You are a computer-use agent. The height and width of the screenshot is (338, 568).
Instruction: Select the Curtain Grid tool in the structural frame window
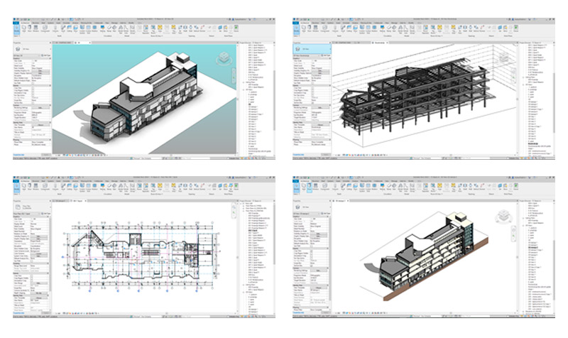pos(368,29)
